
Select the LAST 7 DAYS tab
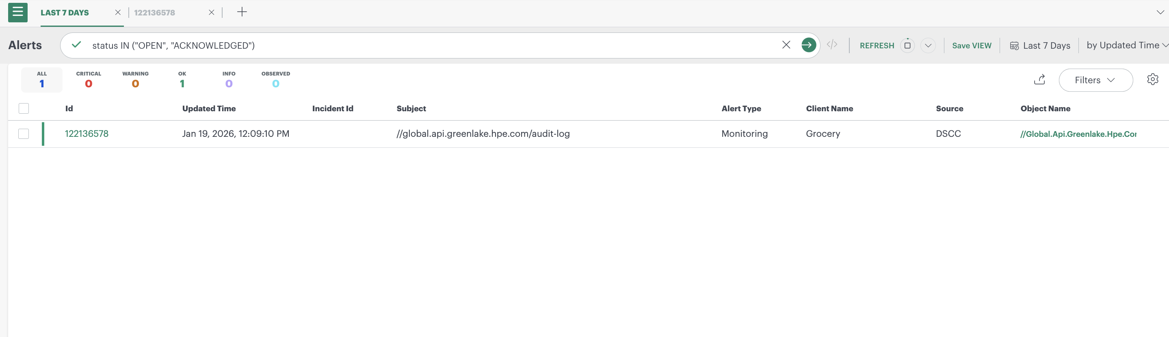pos(65,13)
